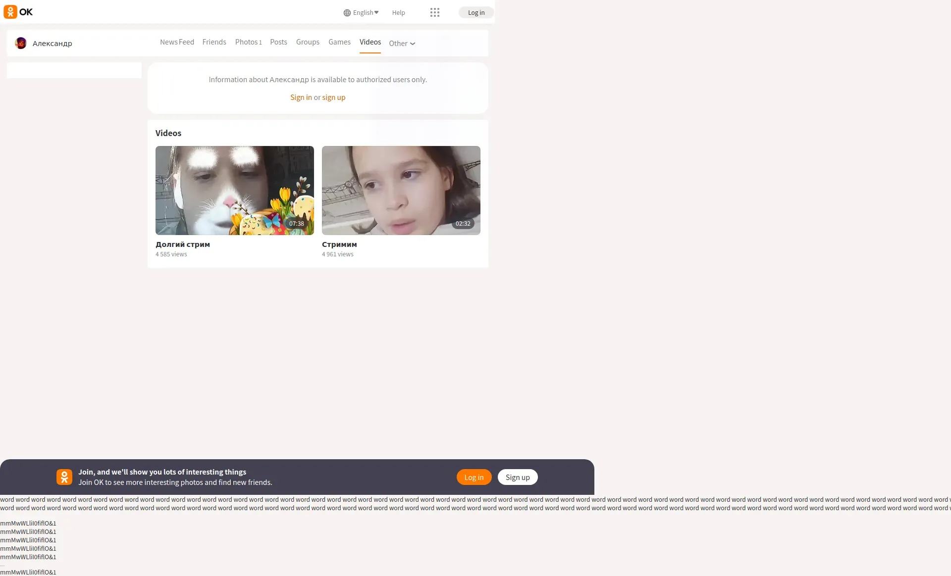
Task: Click the Sign up banner button
Action: (x=517, y=477)
